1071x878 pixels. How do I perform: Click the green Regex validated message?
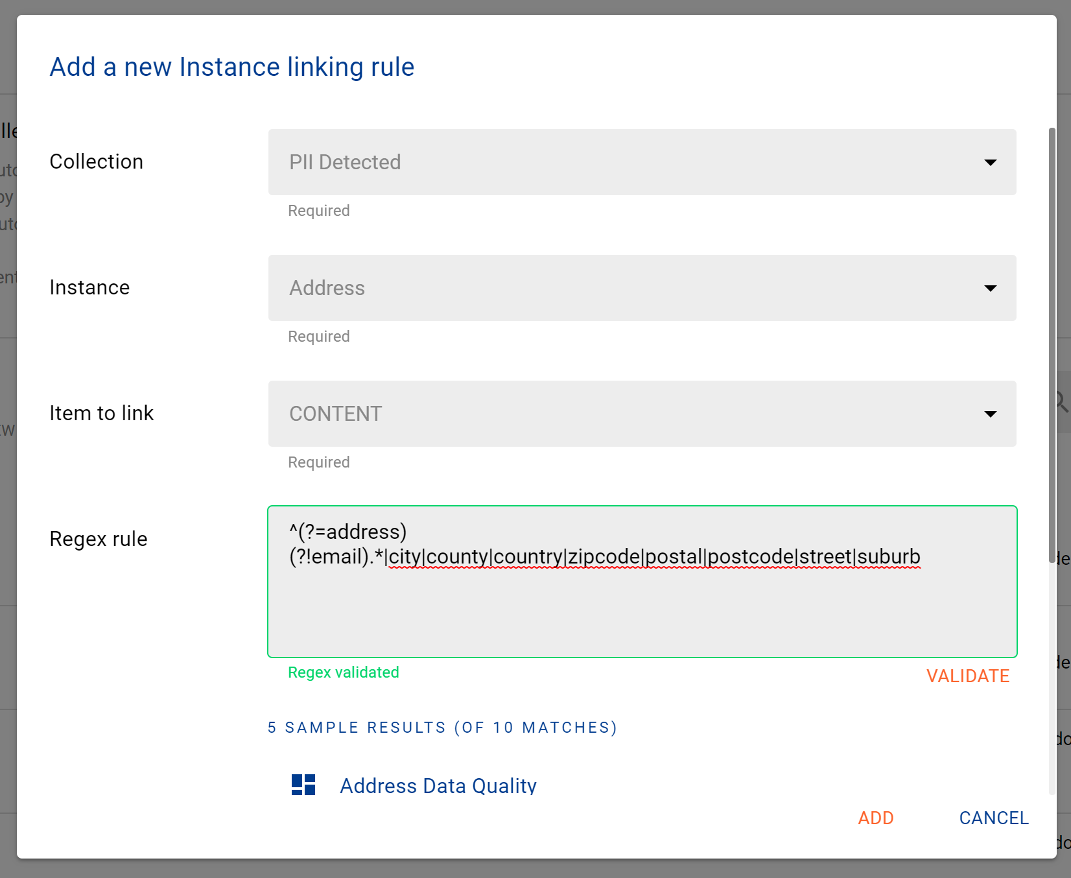343,672
